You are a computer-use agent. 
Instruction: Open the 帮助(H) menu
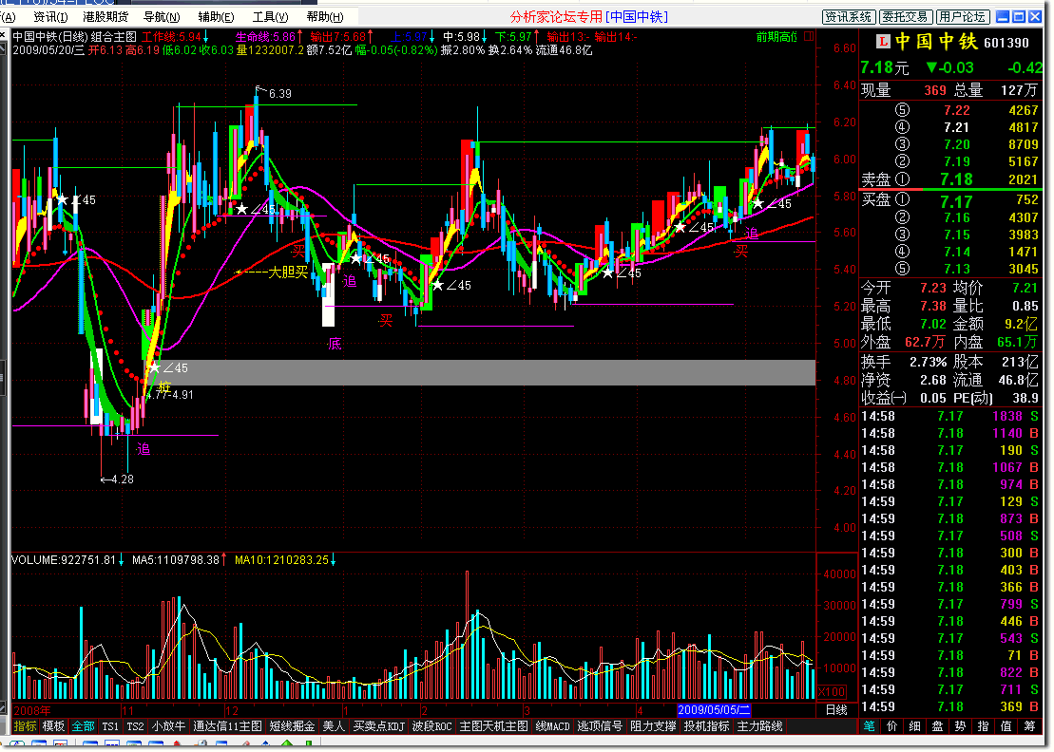tap(325, 17)
